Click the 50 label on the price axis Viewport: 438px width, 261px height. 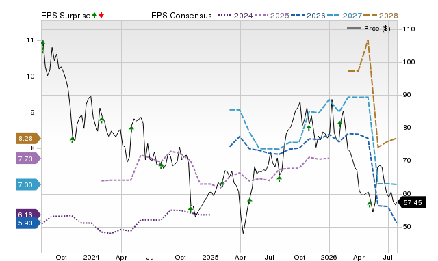407,226
